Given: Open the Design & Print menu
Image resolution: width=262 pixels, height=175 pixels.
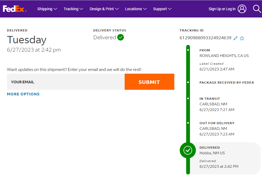Looking at the screenshot, I should [x=104, y=9].
